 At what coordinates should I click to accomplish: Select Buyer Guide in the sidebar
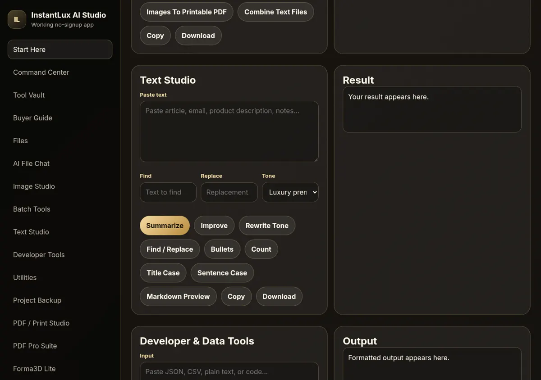[60, 118]
